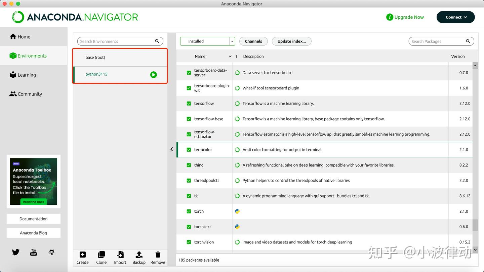Click the Python type icon for torch
Screen dimensions: 484x272
point(237,211)
